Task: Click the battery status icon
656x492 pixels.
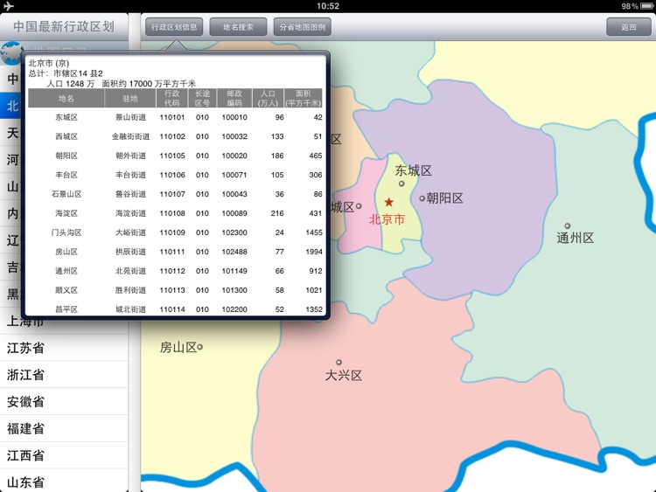Action: point(646,6)
